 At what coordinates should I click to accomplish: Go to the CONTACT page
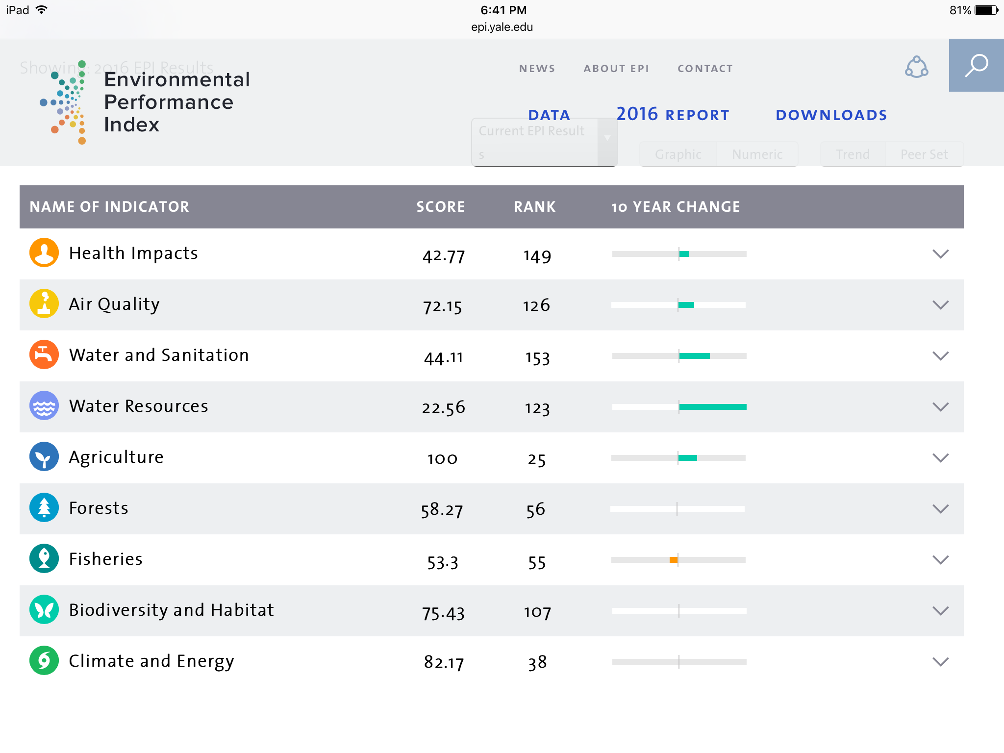pos(705,69)
